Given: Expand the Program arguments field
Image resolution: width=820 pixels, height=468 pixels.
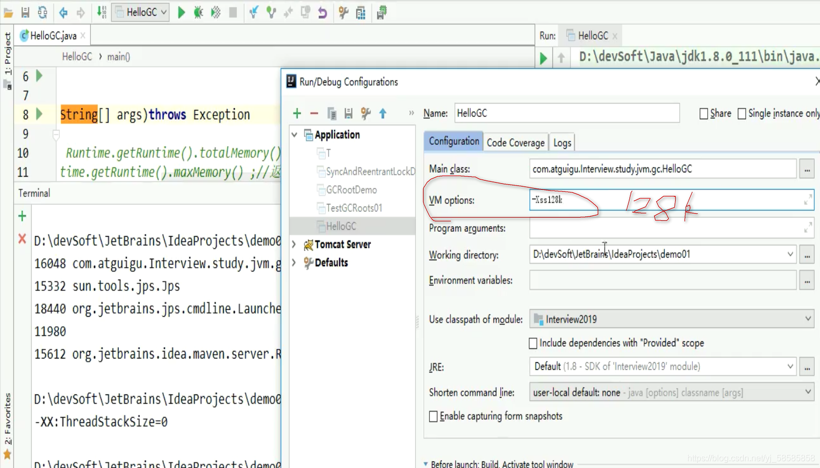Looking at the screenshot, I should click(x=808, y=228).
